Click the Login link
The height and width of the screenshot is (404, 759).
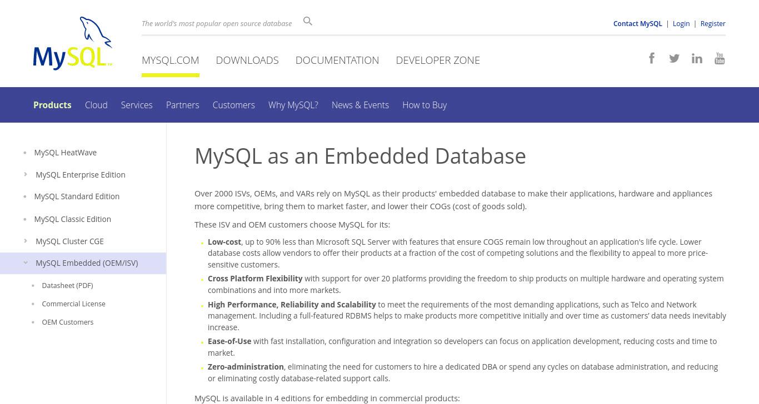pyautogui.click(x=681, y=23)
